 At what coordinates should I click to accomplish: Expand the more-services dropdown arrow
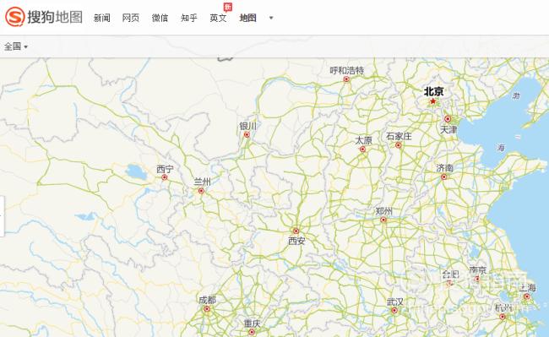click(x=271, y=18)
